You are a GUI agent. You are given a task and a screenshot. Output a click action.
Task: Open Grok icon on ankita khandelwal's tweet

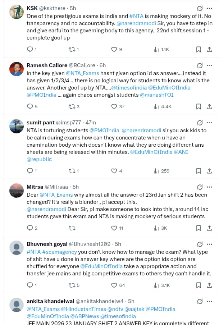pos(200,301)
